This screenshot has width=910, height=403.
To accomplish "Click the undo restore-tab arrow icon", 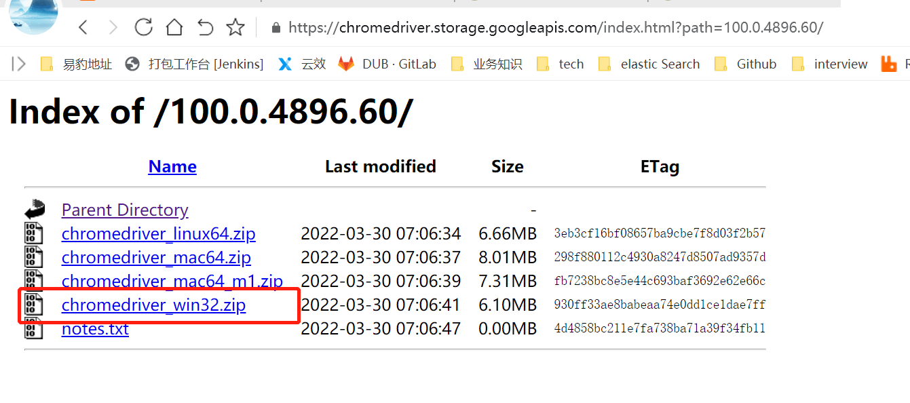I will point(205,27).
